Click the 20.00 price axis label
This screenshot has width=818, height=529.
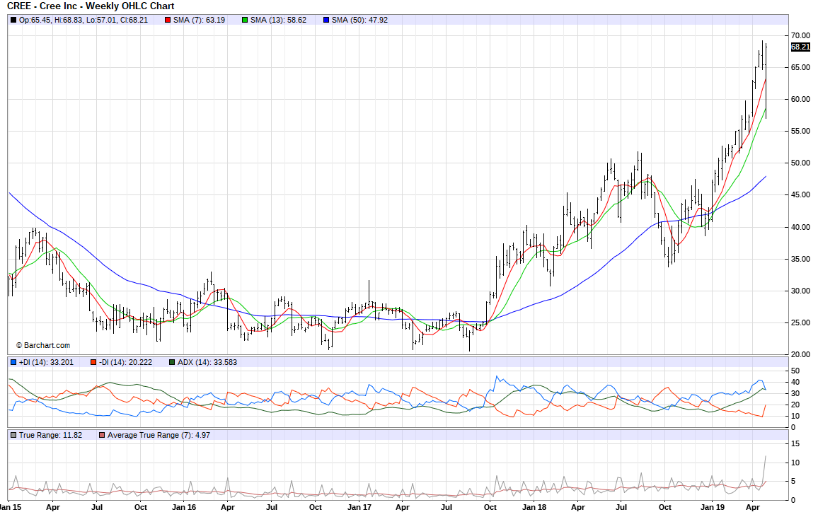tap(801, 354)
